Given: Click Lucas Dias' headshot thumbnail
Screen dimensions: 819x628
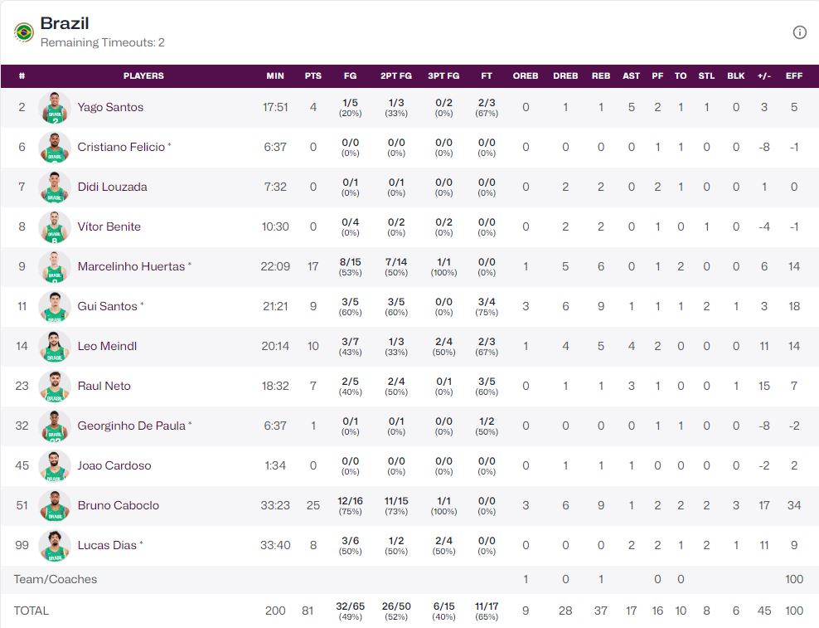Looking at the screenshot, I should [x=55, y=546].
